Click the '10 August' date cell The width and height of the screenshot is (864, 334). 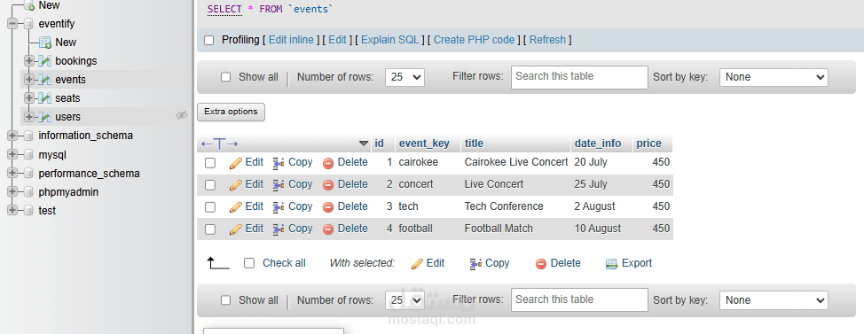click(598, 229)
